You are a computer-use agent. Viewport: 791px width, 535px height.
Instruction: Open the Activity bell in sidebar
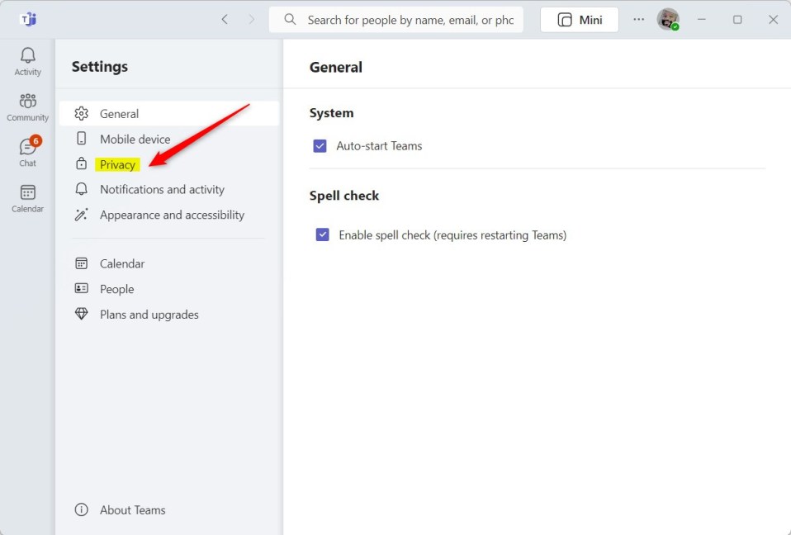coord(27,62)
